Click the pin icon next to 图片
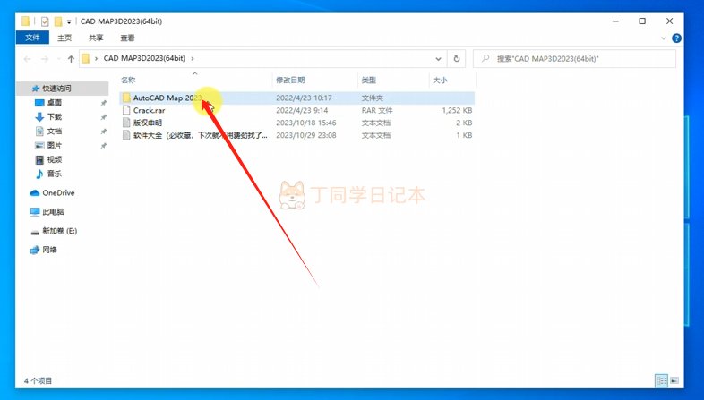The image size is (704, 400). tap(104, 146)
